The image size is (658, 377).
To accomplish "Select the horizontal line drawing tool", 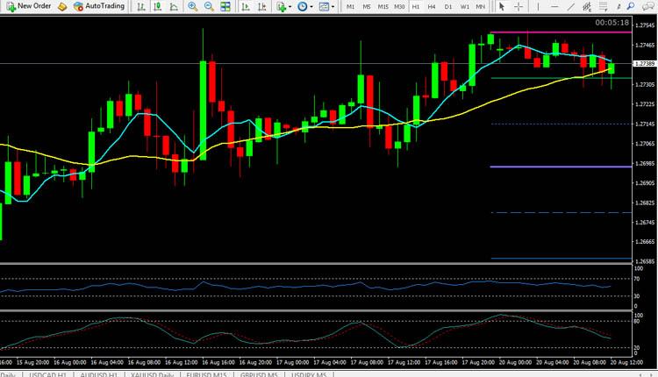I will tap(554, 7).
